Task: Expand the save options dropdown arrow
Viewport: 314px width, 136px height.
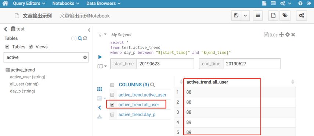Action: click(246, 16)
